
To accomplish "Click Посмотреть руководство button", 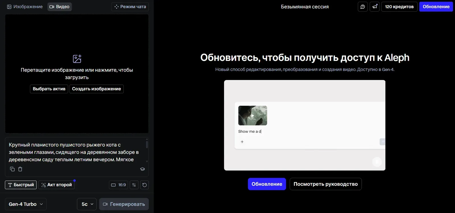I will tap(326, 184).
